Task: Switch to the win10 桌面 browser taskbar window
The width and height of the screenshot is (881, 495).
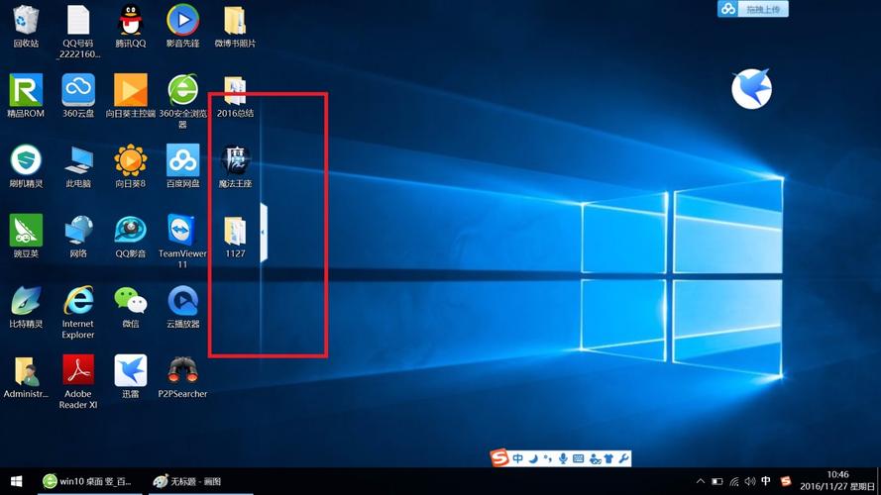Action: click(91, 481)
